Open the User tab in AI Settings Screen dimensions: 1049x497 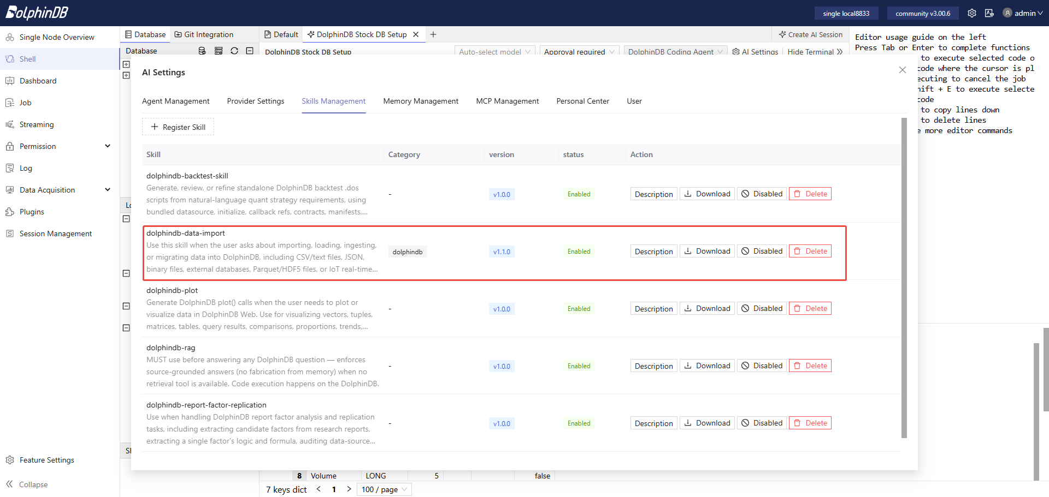[x=634, y=101]
